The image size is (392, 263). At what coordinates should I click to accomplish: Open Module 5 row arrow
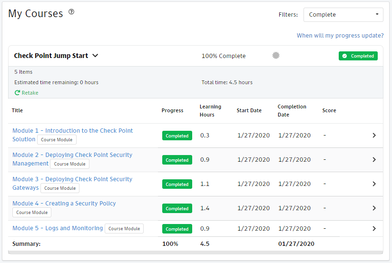pyautogui.click(x=374, y=228)
